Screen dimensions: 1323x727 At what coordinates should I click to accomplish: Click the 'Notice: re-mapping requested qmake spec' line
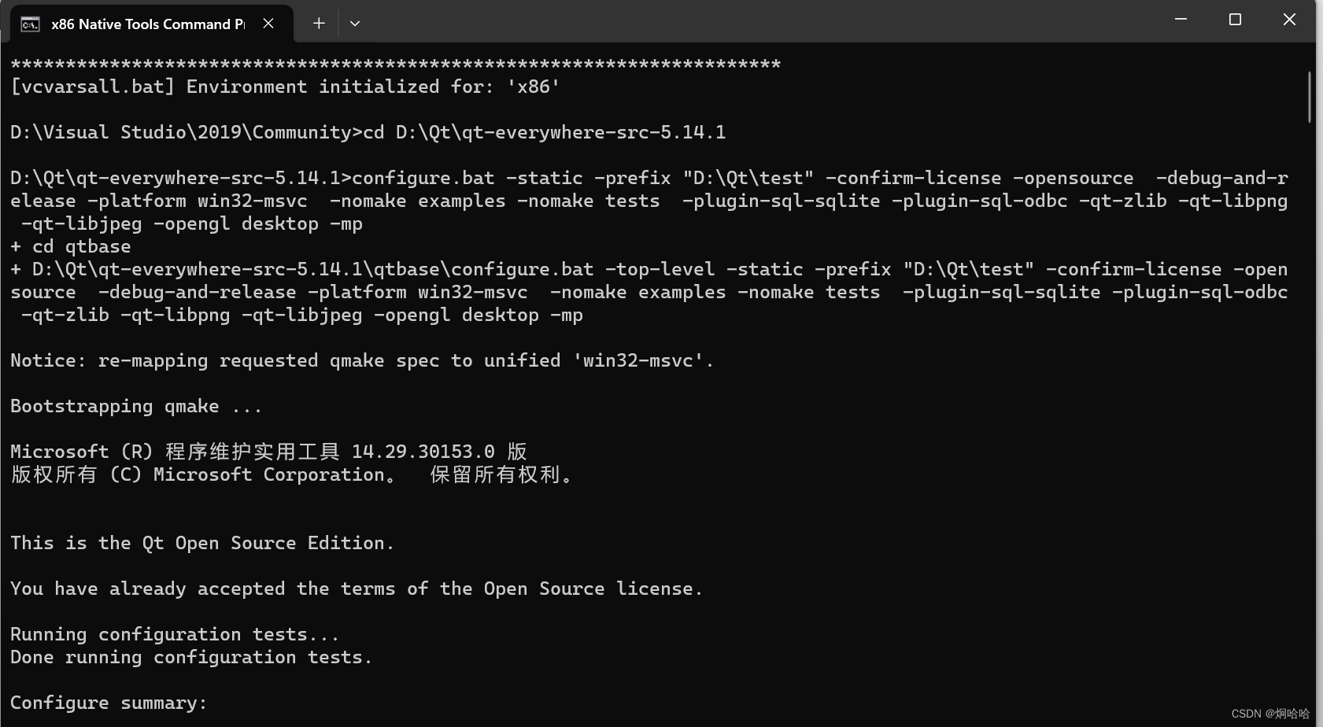point(361,360)
